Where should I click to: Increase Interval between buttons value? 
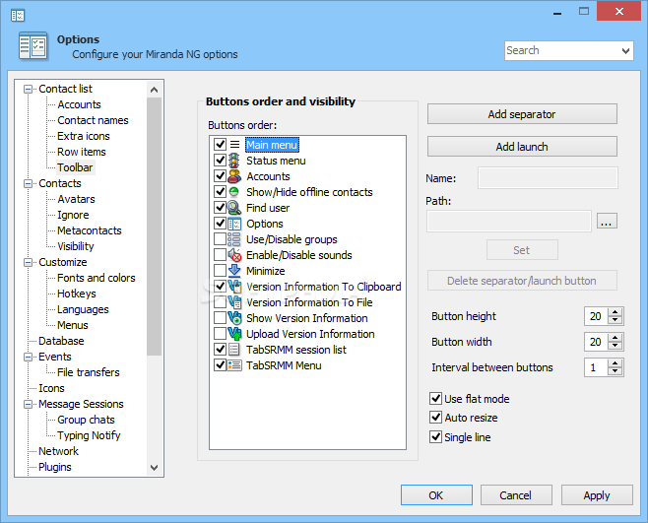coord(615,363)
